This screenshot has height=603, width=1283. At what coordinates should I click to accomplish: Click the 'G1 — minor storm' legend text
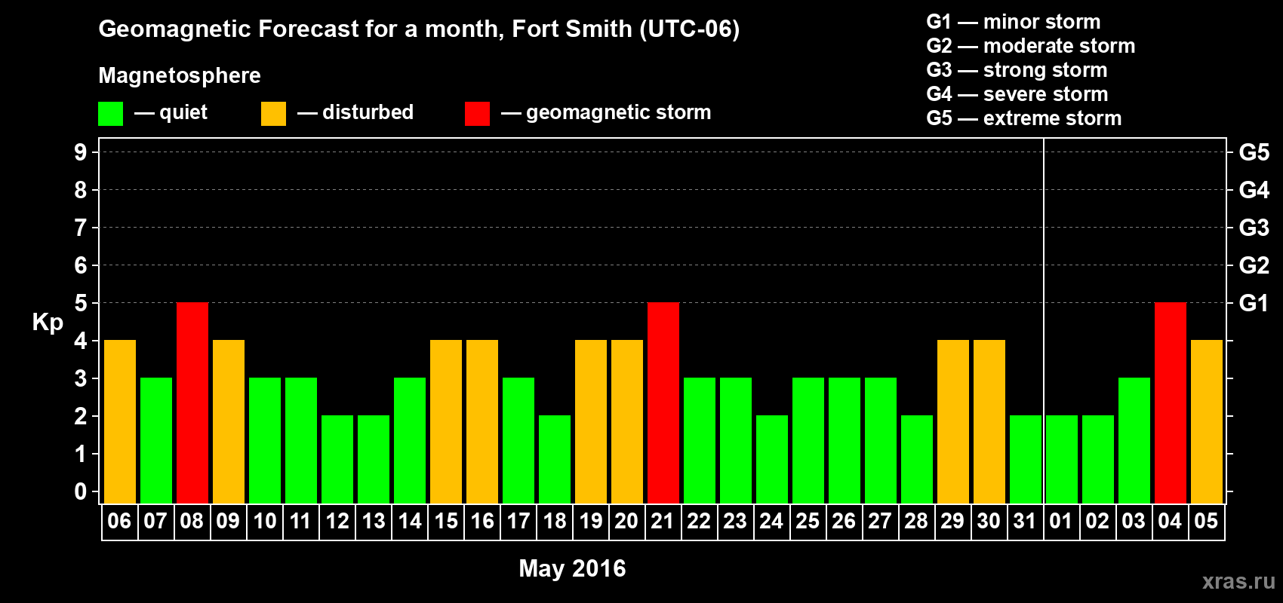click(1014, 22)
